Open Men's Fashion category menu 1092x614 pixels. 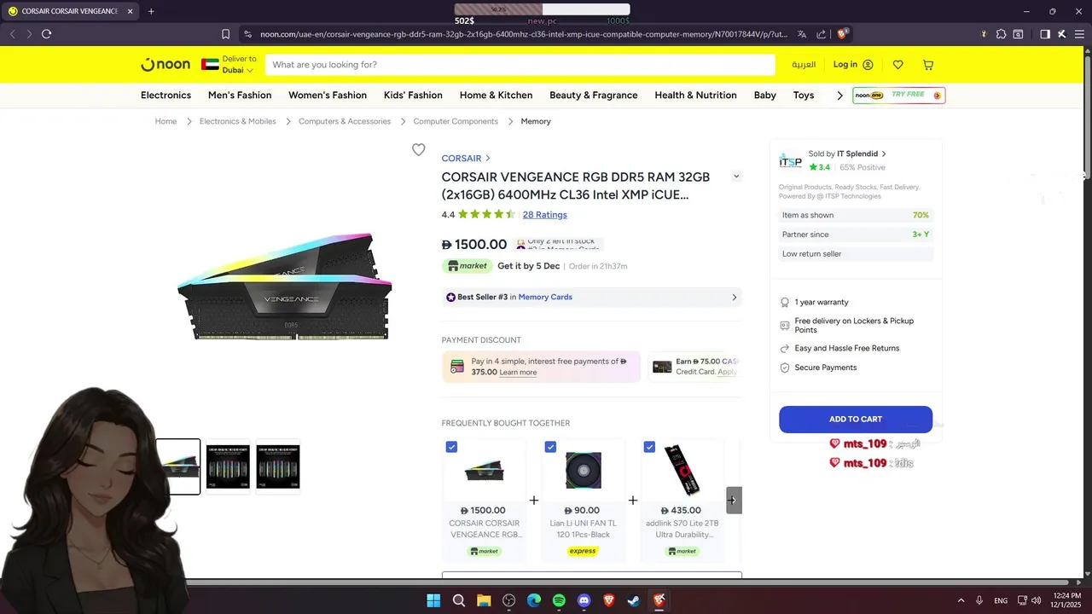[240, 96]
